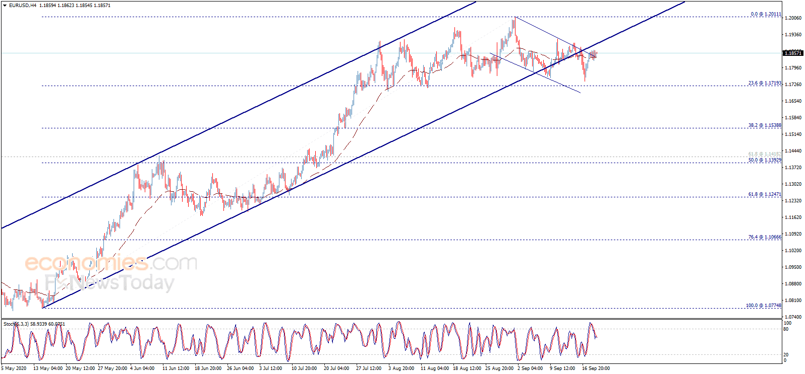The image size is (805, 374).
Task: Click the 26 Jun 04:00 date label
Action: (x=241, y=368)
